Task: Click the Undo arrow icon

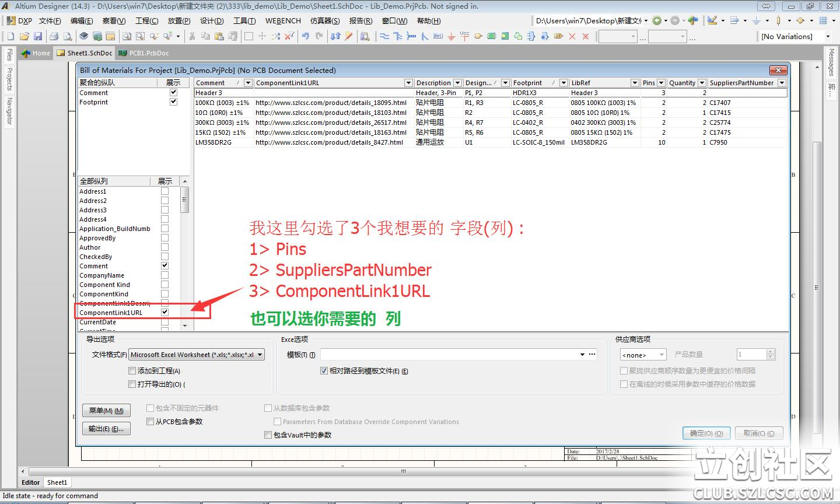Action: (x=306, y=36)
